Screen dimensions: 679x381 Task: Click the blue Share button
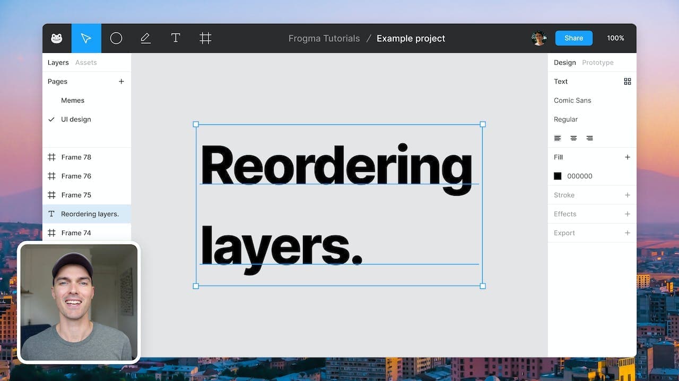coord(574,38)
